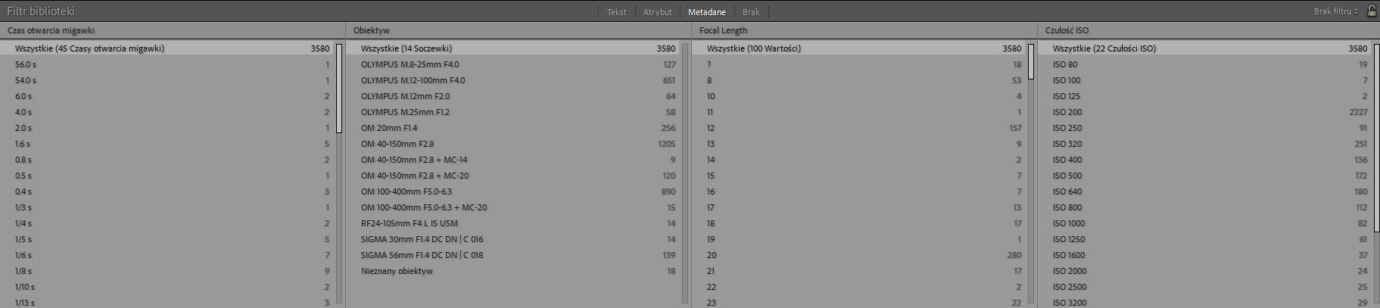Click Brak to turn off filters
This screenshot has height=308, width=1380.
tap(750, 12)
